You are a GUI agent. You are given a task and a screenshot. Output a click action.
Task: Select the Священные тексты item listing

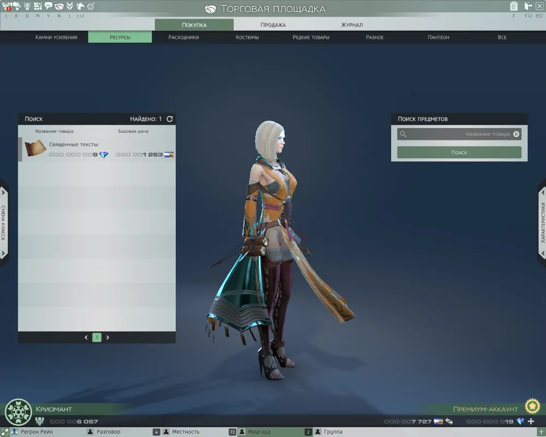97,149
